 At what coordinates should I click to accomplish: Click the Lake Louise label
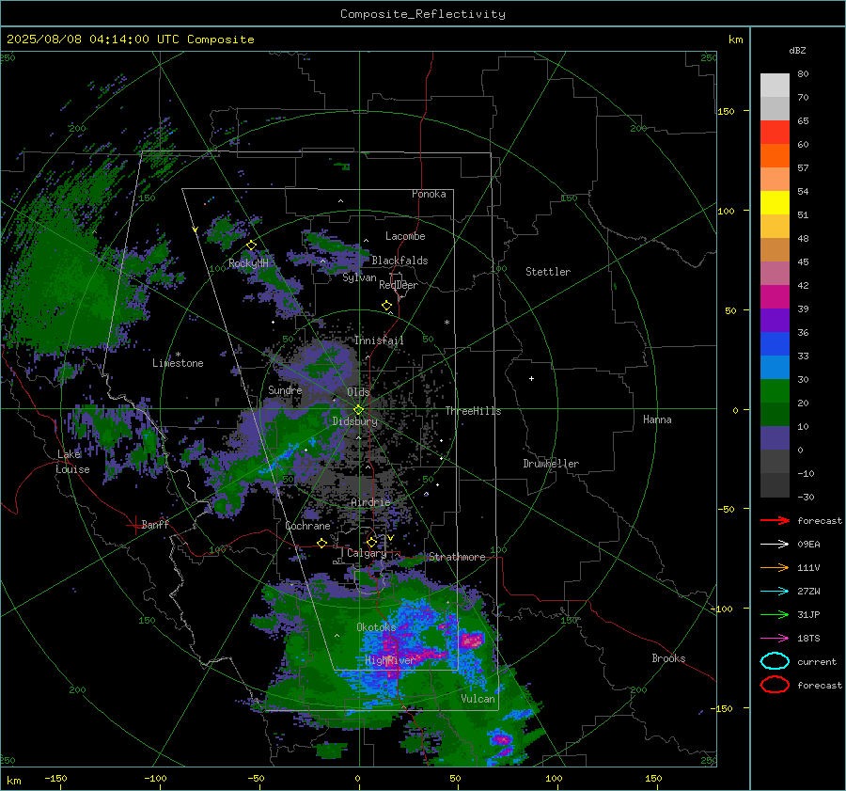[72, 462]
